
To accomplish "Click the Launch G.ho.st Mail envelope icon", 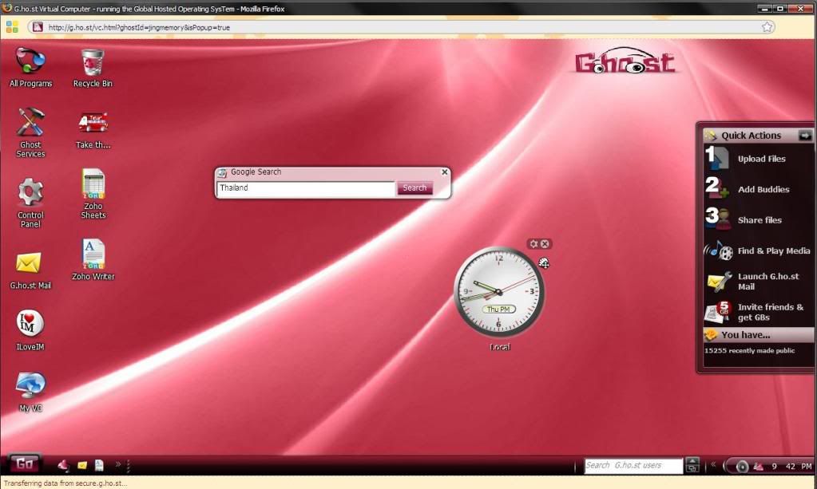I will pyautogui.click(x=719, y=282).
